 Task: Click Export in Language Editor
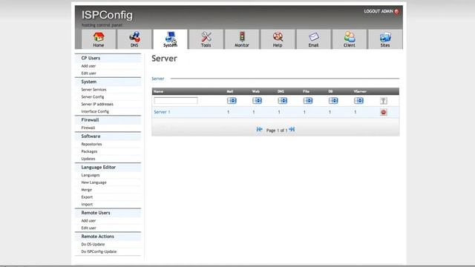[x=87, y=197]
